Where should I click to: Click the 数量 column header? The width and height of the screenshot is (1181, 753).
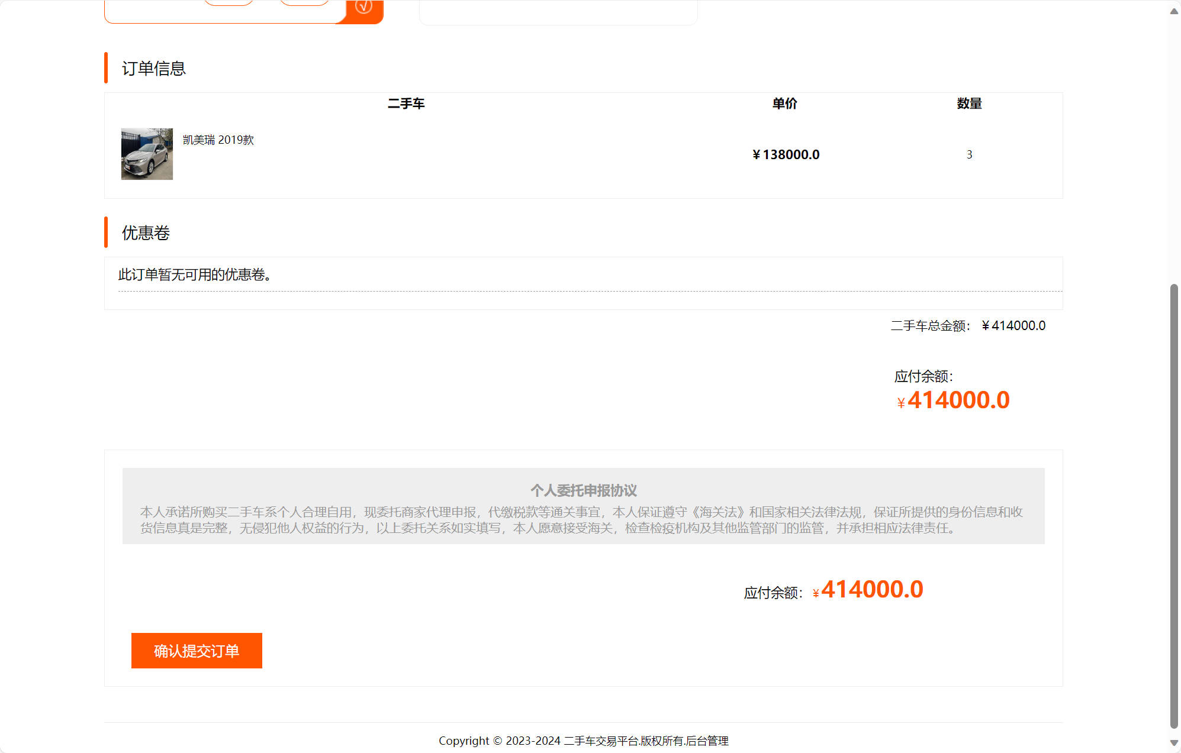pos(969,103)
